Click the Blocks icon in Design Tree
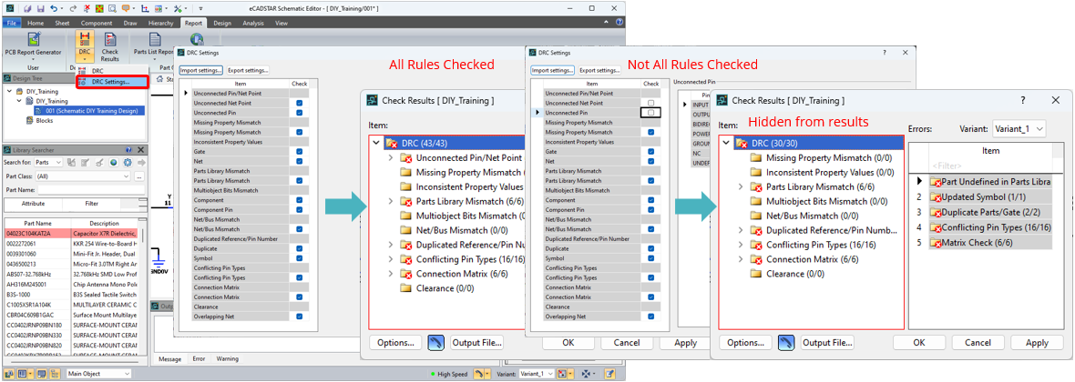The width and height of the screenshot is (1075, 382). (x=29, y=120)
